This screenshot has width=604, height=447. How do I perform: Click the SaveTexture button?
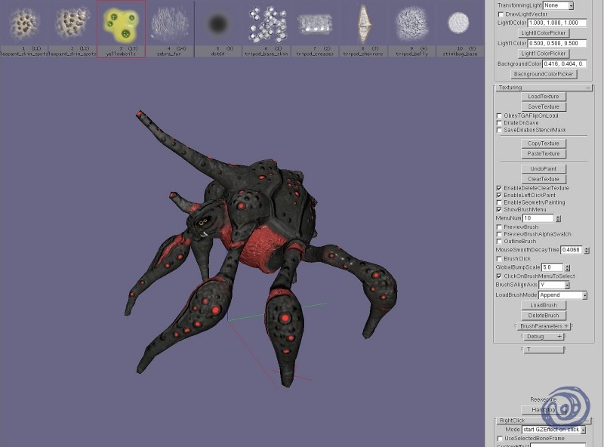point(544,106)
